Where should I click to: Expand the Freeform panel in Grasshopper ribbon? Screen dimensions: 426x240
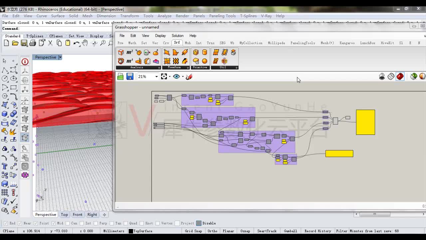click(x=188, y=68)
